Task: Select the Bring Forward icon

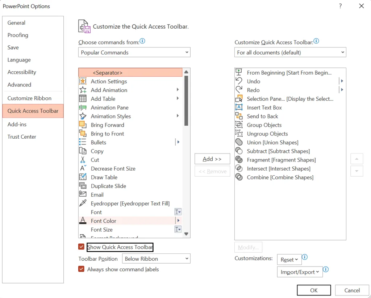Action: pyautogui.click(x=83, y=125)
